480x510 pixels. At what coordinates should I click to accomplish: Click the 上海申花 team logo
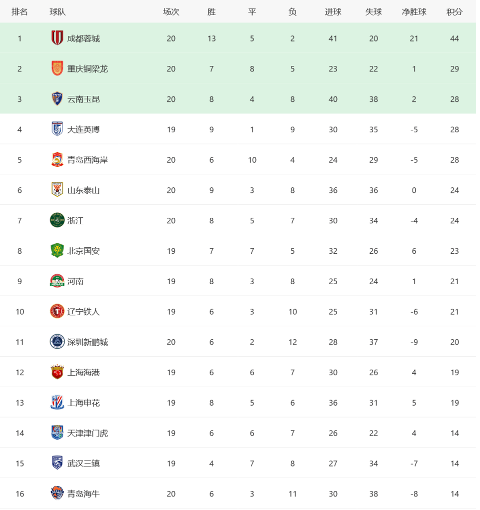[57, 402]
